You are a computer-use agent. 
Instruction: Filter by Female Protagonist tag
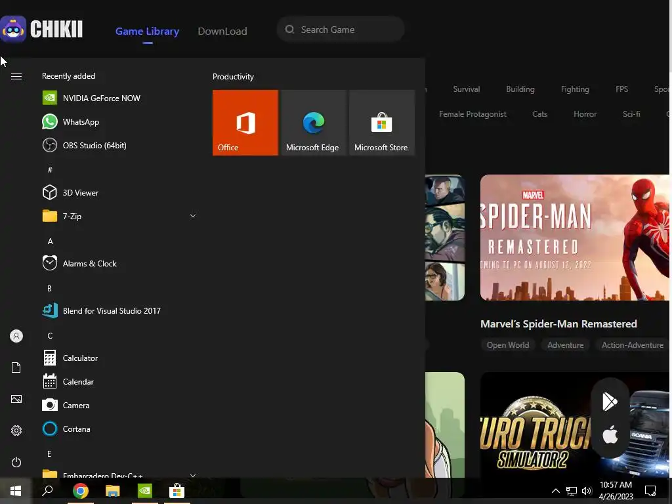(472, 114)
